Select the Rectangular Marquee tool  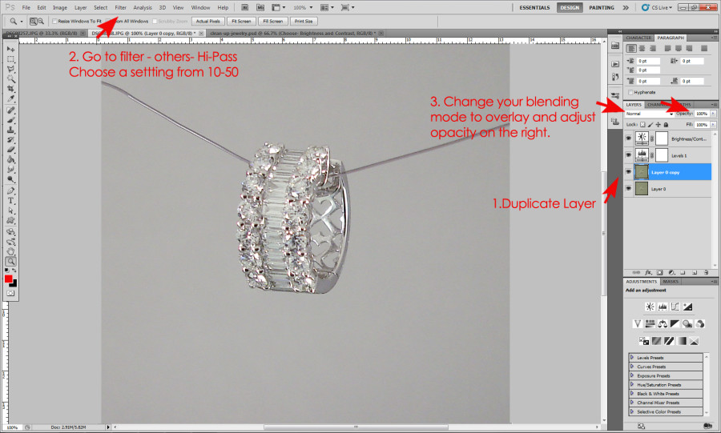(x=10, y=59)
